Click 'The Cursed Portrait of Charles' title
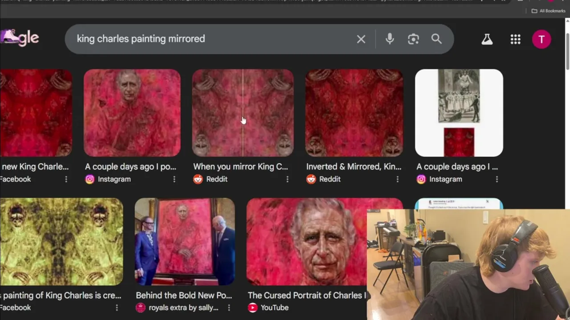Screen dimensions: 570x320 pyautogui.click(x=307, y=295)
